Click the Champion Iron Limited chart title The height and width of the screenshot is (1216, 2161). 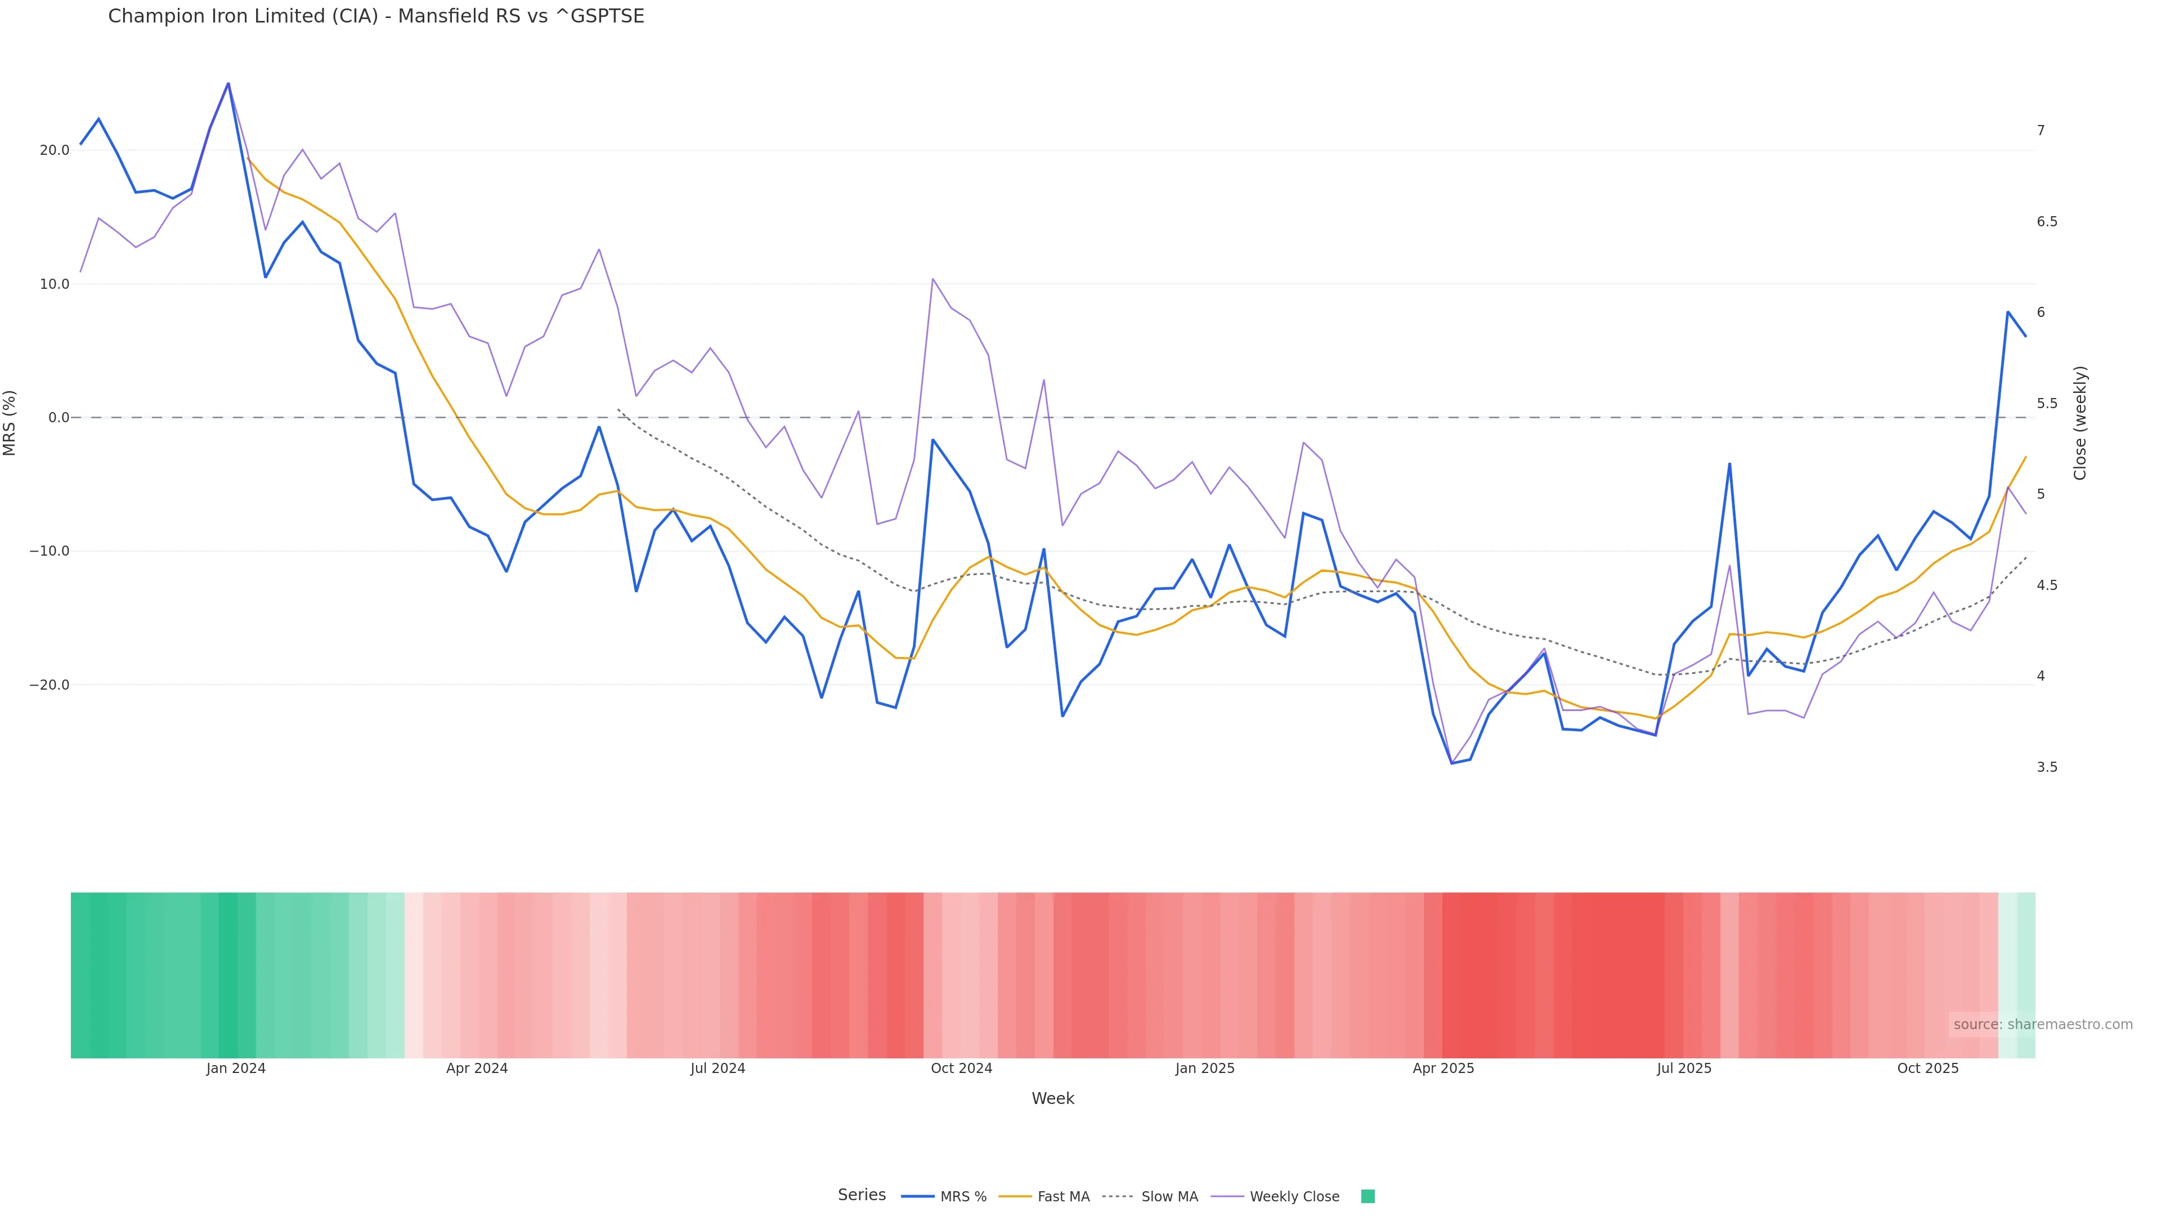[x=376, y=17]
